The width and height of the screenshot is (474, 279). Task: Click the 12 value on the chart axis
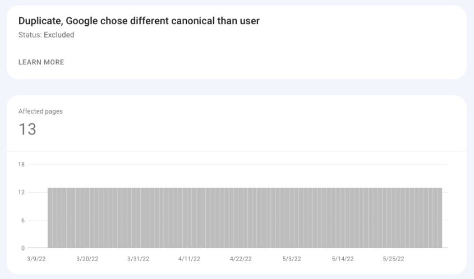coord(21,192)
